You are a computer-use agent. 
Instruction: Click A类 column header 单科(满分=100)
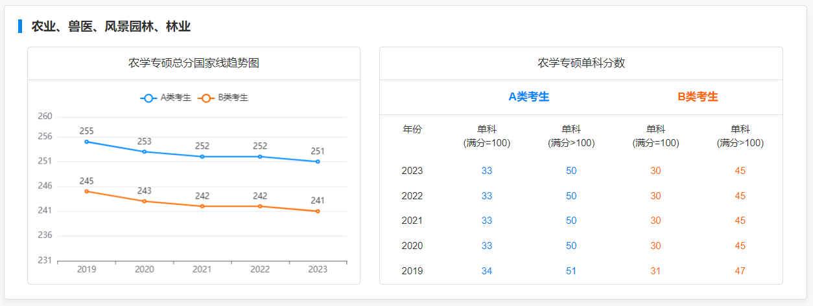tap(487, 137)
